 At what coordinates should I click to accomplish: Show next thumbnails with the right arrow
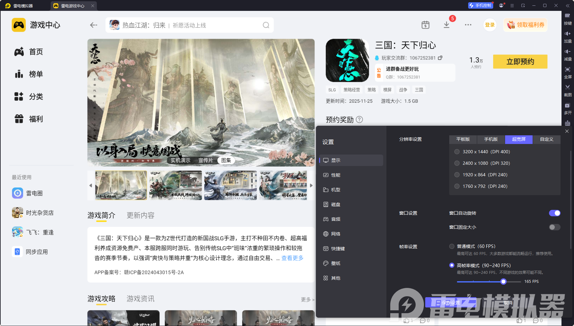point(311,185)
